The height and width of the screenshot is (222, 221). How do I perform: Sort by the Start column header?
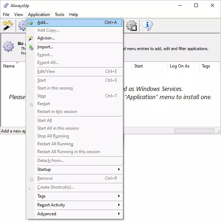coord(150,66)
